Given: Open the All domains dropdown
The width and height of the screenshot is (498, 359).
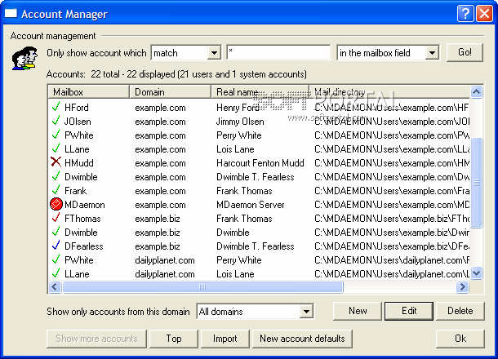Looking at the screenshot, I should [x=306, y=312].
